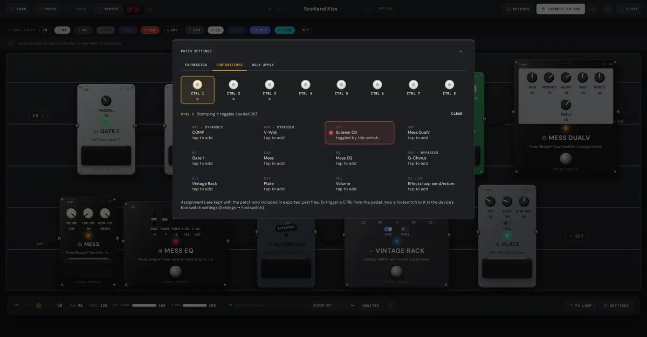This screenshot has width=647, height=337.
Task: Select the CTRL 7 footswitch
Action: pos(414,90)
